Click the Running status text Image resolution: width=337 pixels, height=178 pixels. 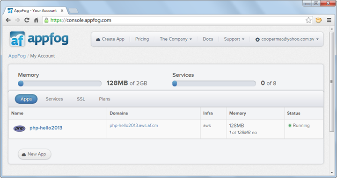(x=301, y=126)
